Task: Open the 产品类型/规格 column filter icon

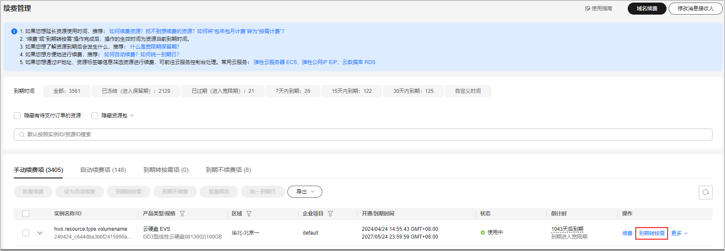Action: pyautogui.click(x=182, y=214)
